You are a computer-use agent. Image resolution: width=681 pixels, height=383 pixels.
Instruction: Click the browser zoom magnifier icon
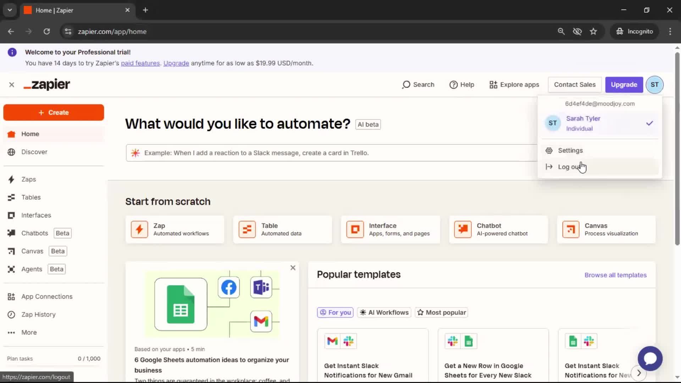point(561,32)
